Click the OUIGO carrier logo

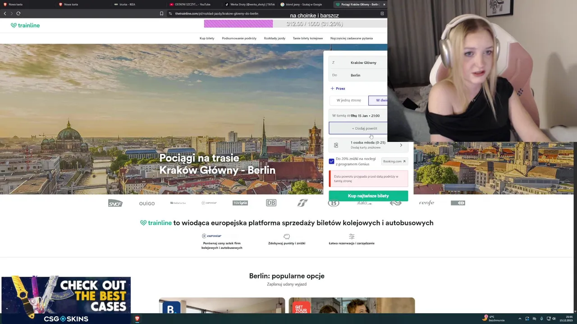click(147, 203)
